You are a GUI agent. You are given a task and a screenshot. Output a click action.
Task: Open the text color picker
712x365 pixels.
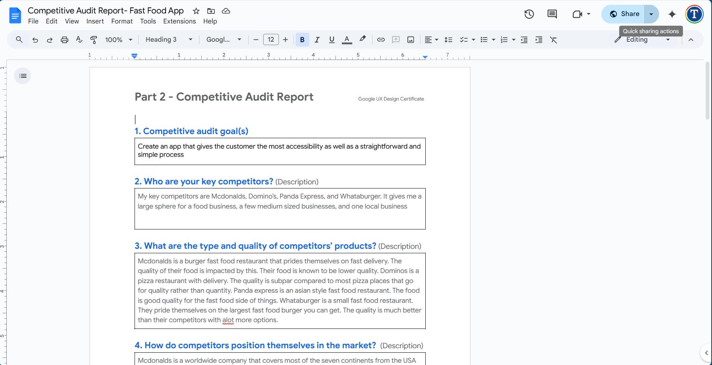coord(347,39)
